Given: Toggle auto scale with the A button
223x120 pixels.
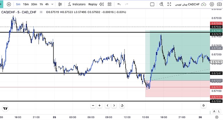Looking at the screenshot, I should 214,111.
